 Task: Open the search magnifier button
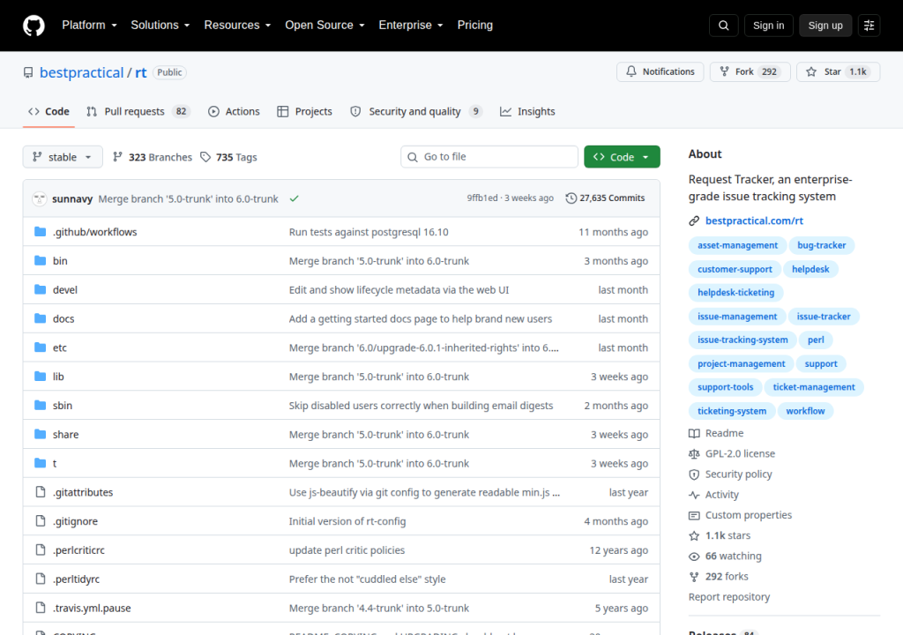tap(723, 26)
